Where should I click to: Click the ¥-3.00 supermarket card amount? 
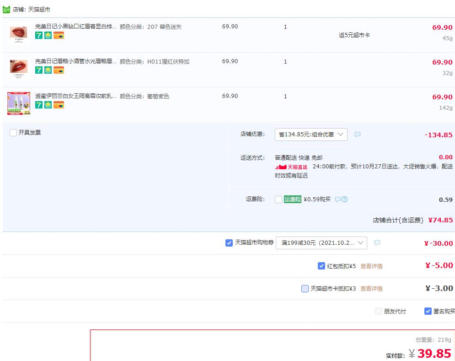pos(439,288)
